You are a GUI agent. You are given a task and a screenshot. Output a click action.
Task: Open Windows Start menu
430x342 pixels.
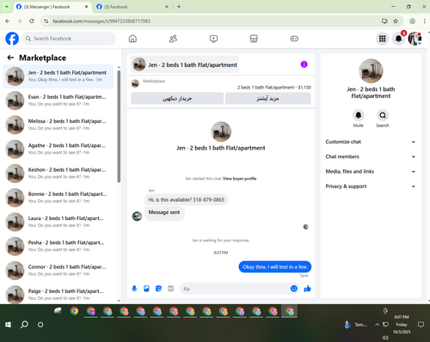8,325
